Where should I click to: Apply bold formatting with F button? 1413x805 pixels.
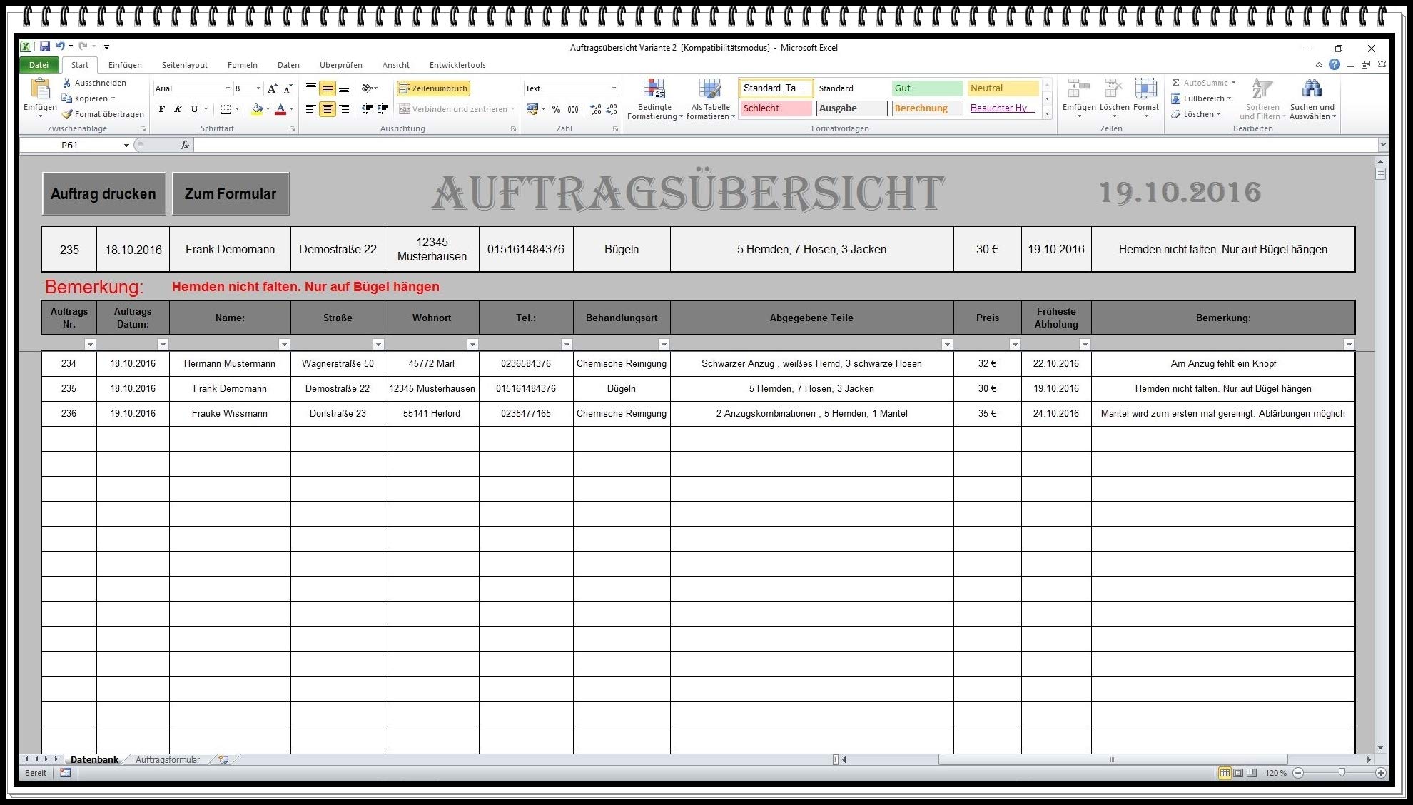click(x=162, y=109)
